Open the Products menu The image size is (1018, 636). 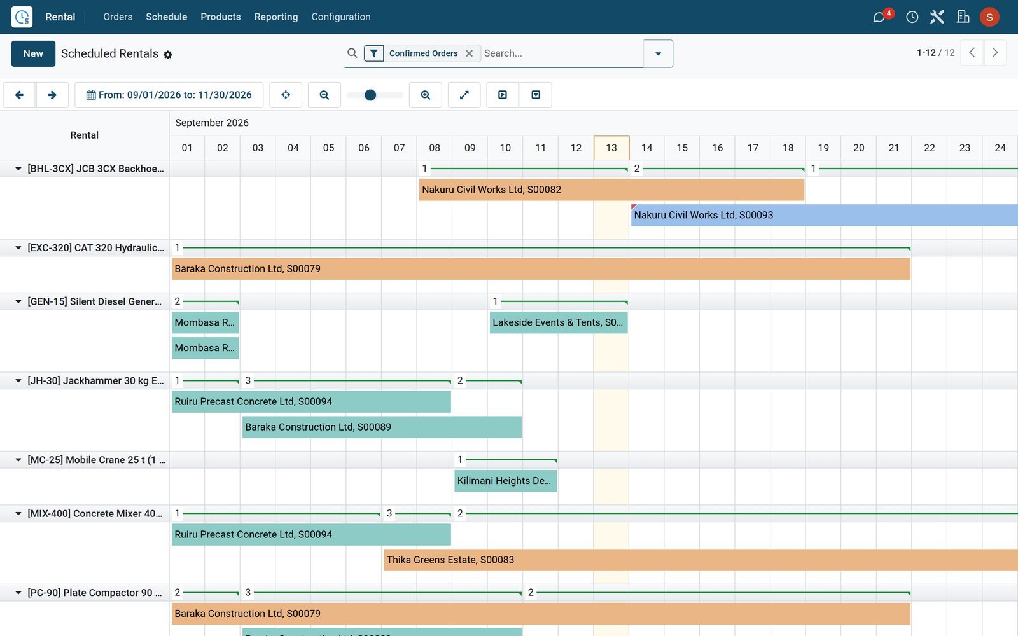pyautogui.click(x=220, y=17)
